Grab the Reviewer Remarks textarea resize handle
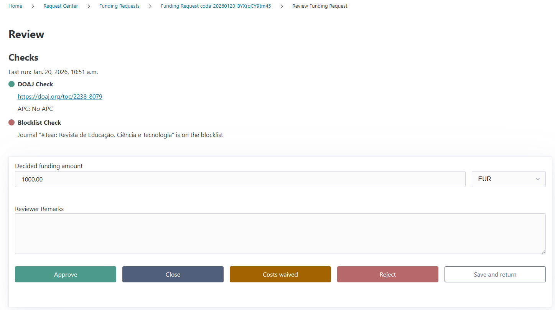The width and height of the screenshot is (555, 310). point(543,251)
